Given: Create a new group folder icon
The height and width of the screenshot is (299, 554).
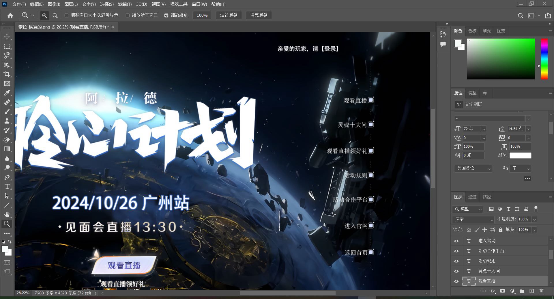Looking at the screenshot, I should (x=522, y=291).
